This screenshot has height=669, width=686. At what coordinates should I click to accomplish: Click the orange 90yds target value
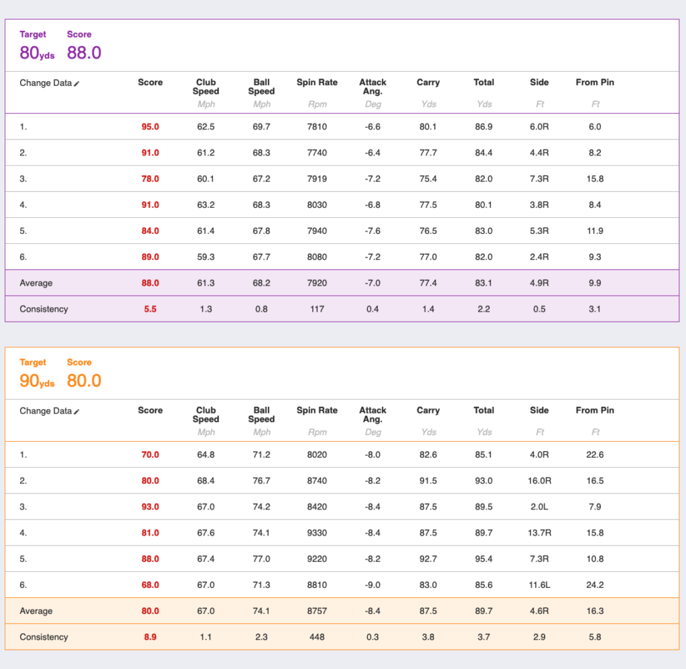pos(37,381)
